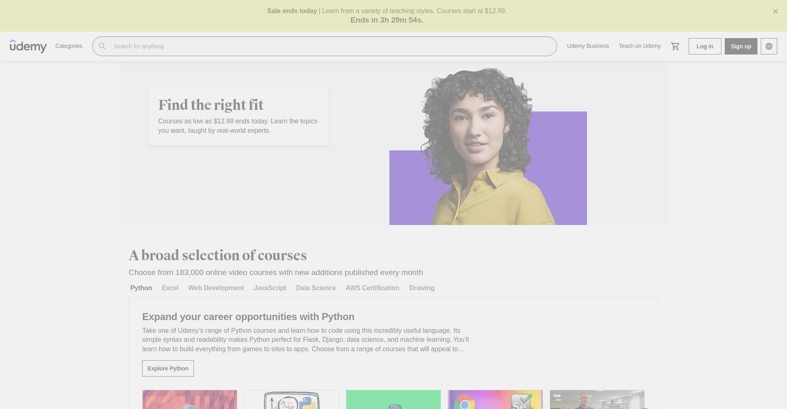Click the search magnifier icon
Image resolution: width=787 pixels, height=409 pixels.
click(x=102, y=46)
